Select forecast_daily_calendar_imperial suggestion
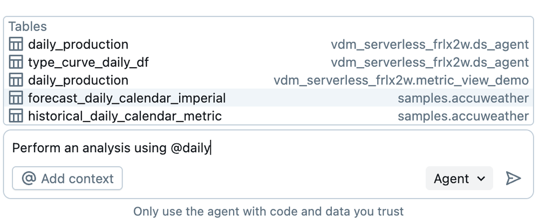The height and width of the screenshot is (219, 539). pos(127,98)
